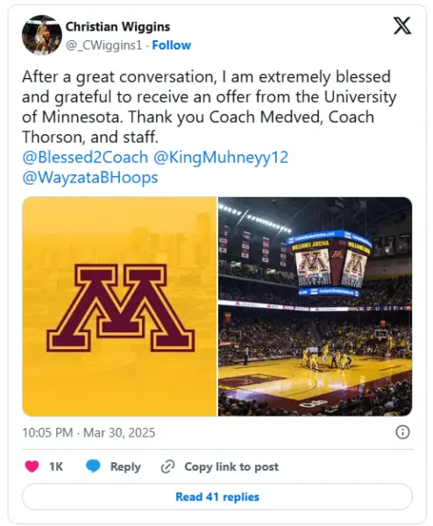The width and height of the screenshot is (433, 526).
Task: Open the post info icon
Action: 402,432
